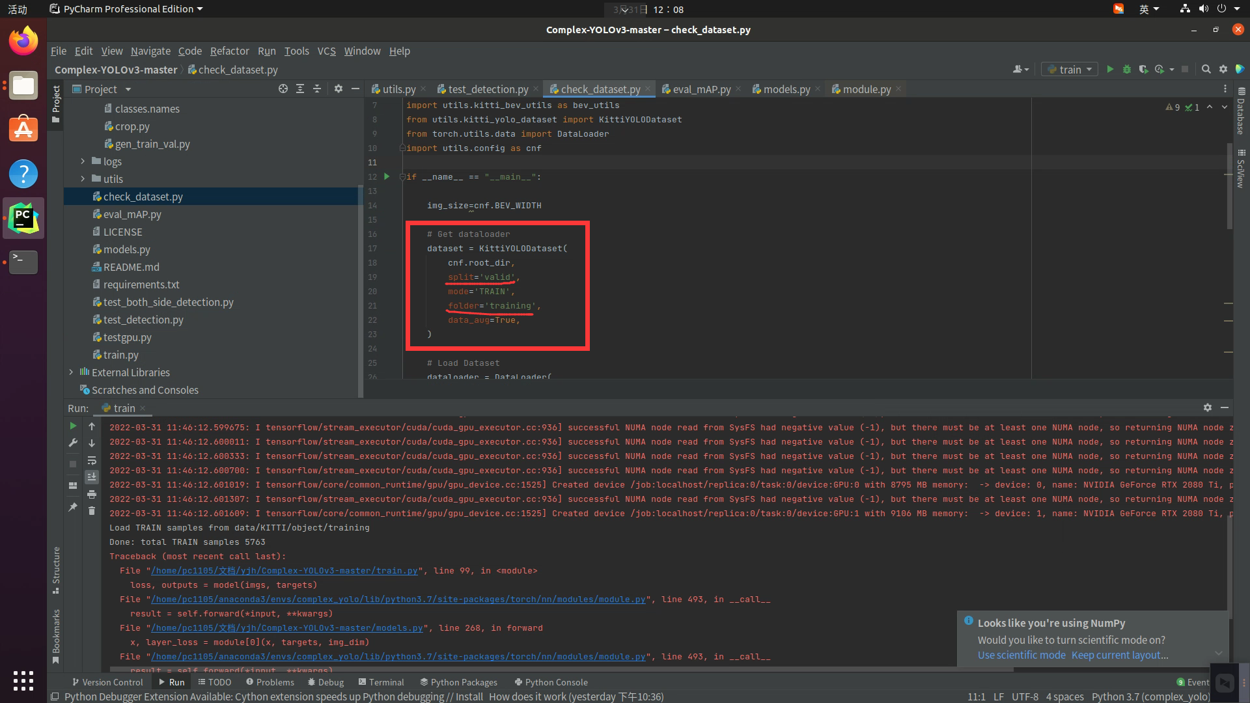Image resolution: width=1250 pixels, height=703 pixels.
Task: Open Python Packages tool window button
Action: click(x=459, y=682)
